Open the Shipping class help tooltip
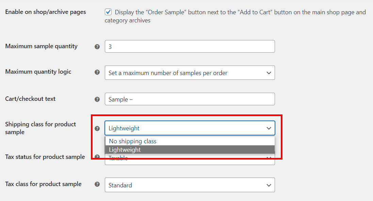The height and width of the screenshot is (201, 373). [x=97, y=128]
